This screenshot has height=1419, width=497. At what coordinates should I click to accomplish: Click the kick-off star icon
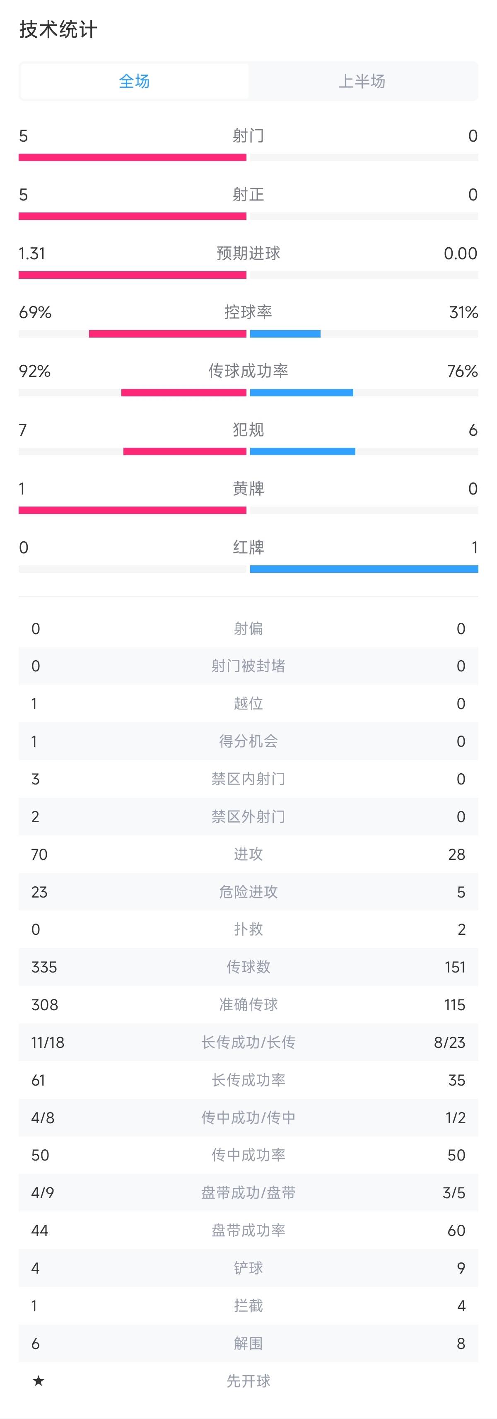38,1380
